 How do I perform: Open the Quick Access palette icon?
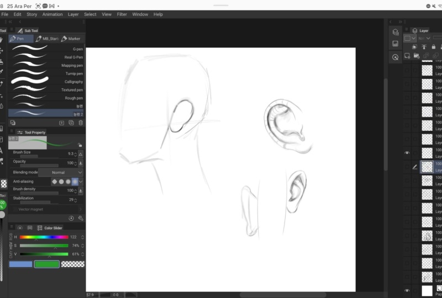tap(395, 57)
